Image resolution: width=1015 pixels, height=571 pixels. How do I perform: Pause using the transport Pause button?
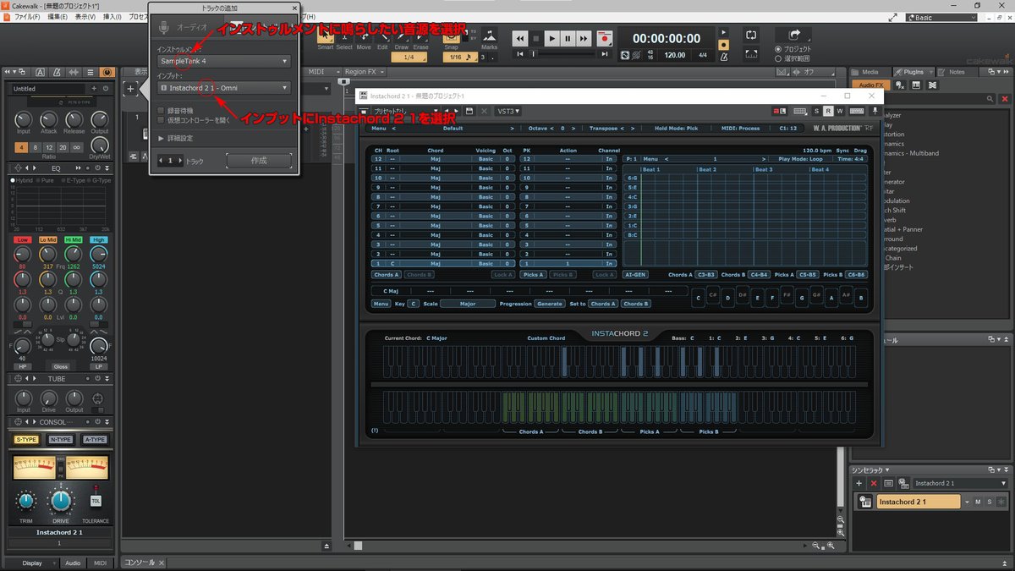click(568, 38)
